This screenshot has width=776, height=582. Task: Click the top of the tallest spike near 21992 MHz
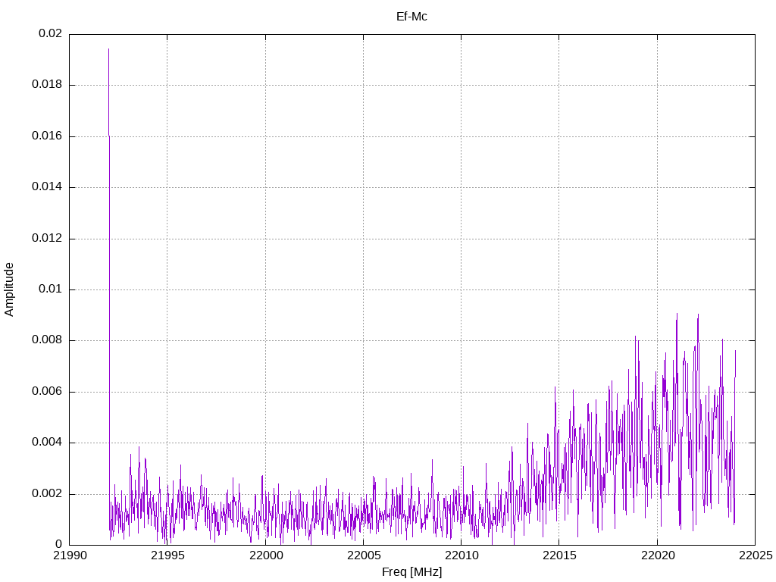[x=108, y=50]
